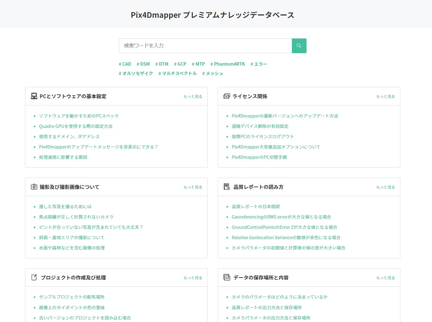Viewport: 432px width, 322px height.
Task: Click the report icon beside 品質レポートの読み方
Action: pos(227,187)
